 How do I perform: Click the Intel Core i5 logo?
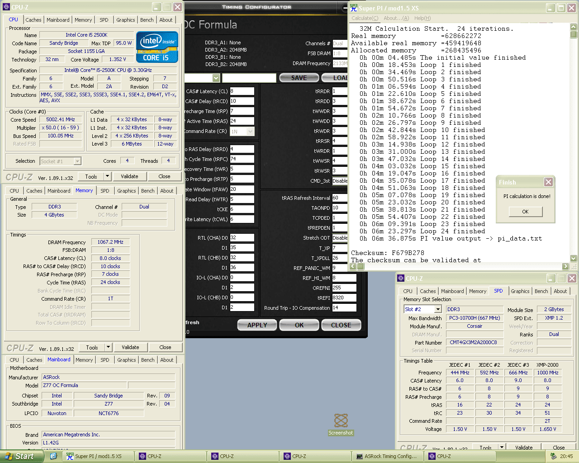click(157, 47)
